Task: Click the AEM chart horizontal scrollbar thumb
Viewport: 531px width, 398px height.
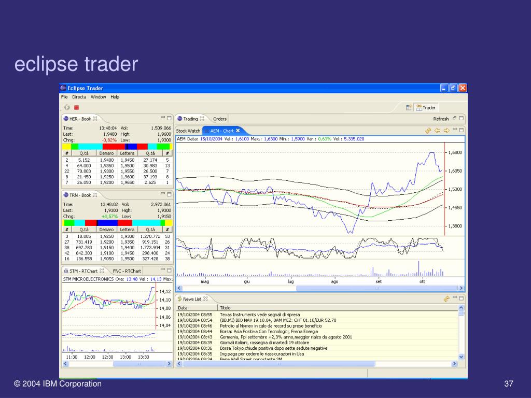Action: [376, 288]
